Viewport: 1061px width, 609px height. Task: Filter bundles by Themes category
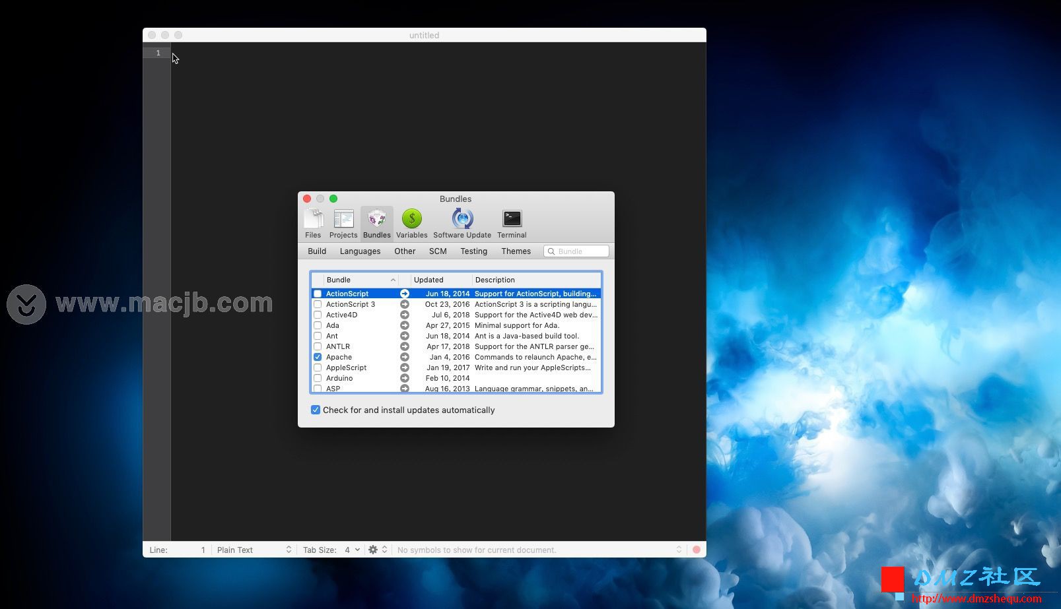click(x=516, y=251)
